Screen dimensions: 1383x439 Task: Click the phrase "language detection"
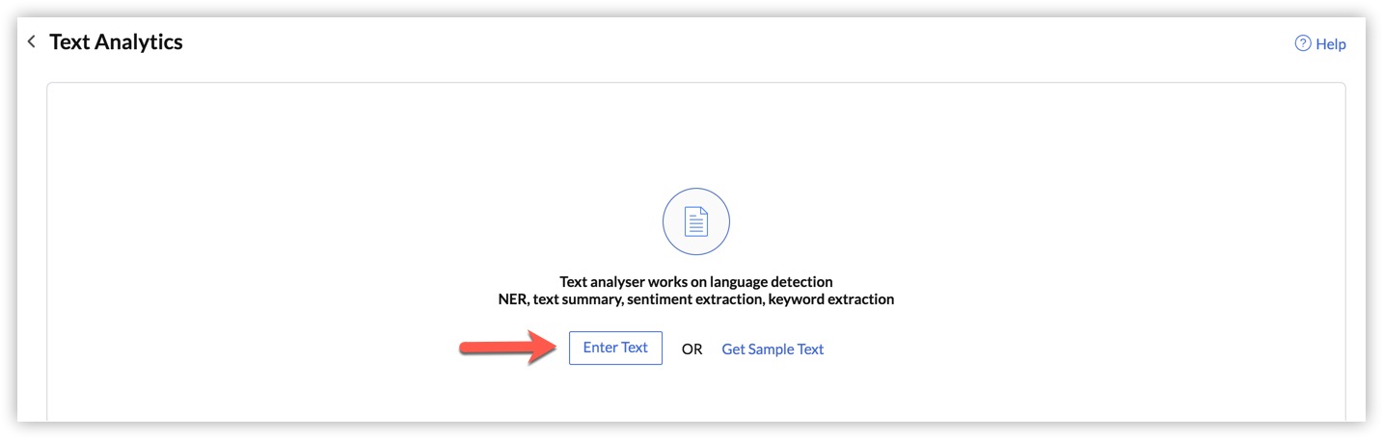(x=775, y=282)
